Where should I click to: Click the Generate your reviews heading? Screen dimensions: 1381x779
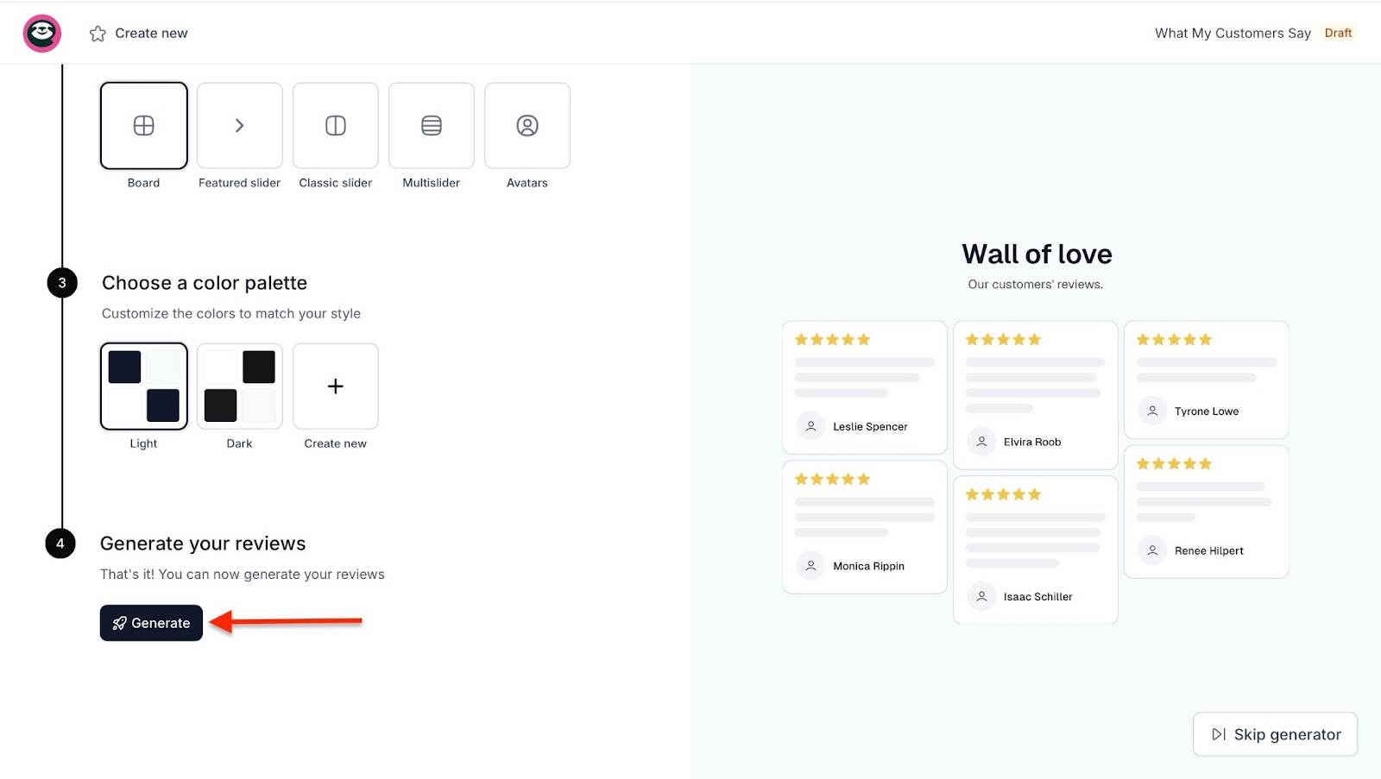tap(203, 543)
